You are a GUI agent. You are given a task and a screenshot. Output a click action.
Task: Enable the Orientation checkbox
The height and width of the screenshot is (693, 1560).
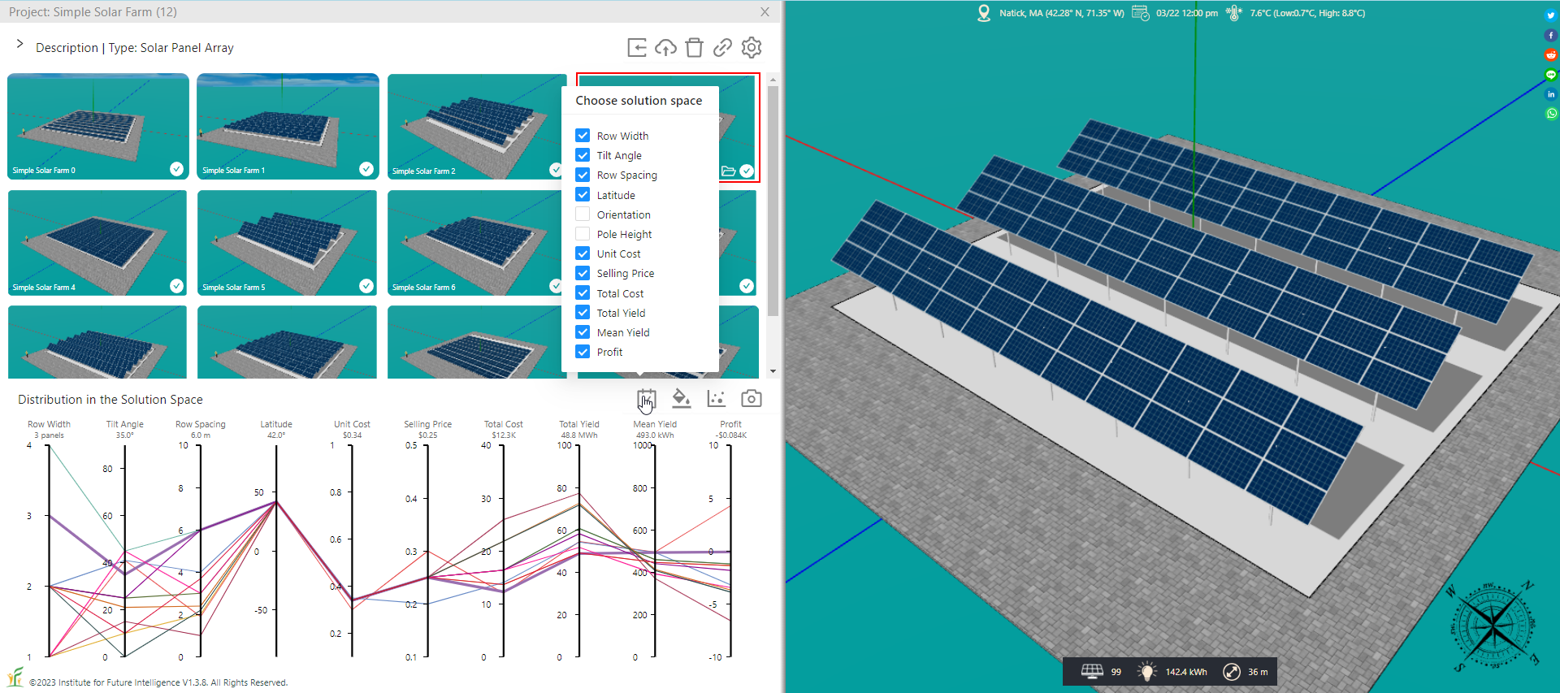pos(583,214)
